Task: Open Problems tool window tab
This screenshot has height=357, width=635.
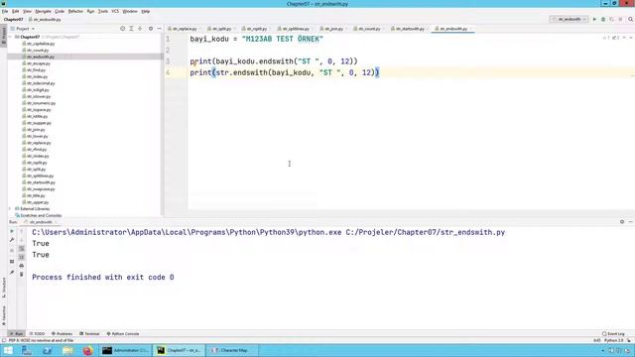Action: [x=62, y=334]
